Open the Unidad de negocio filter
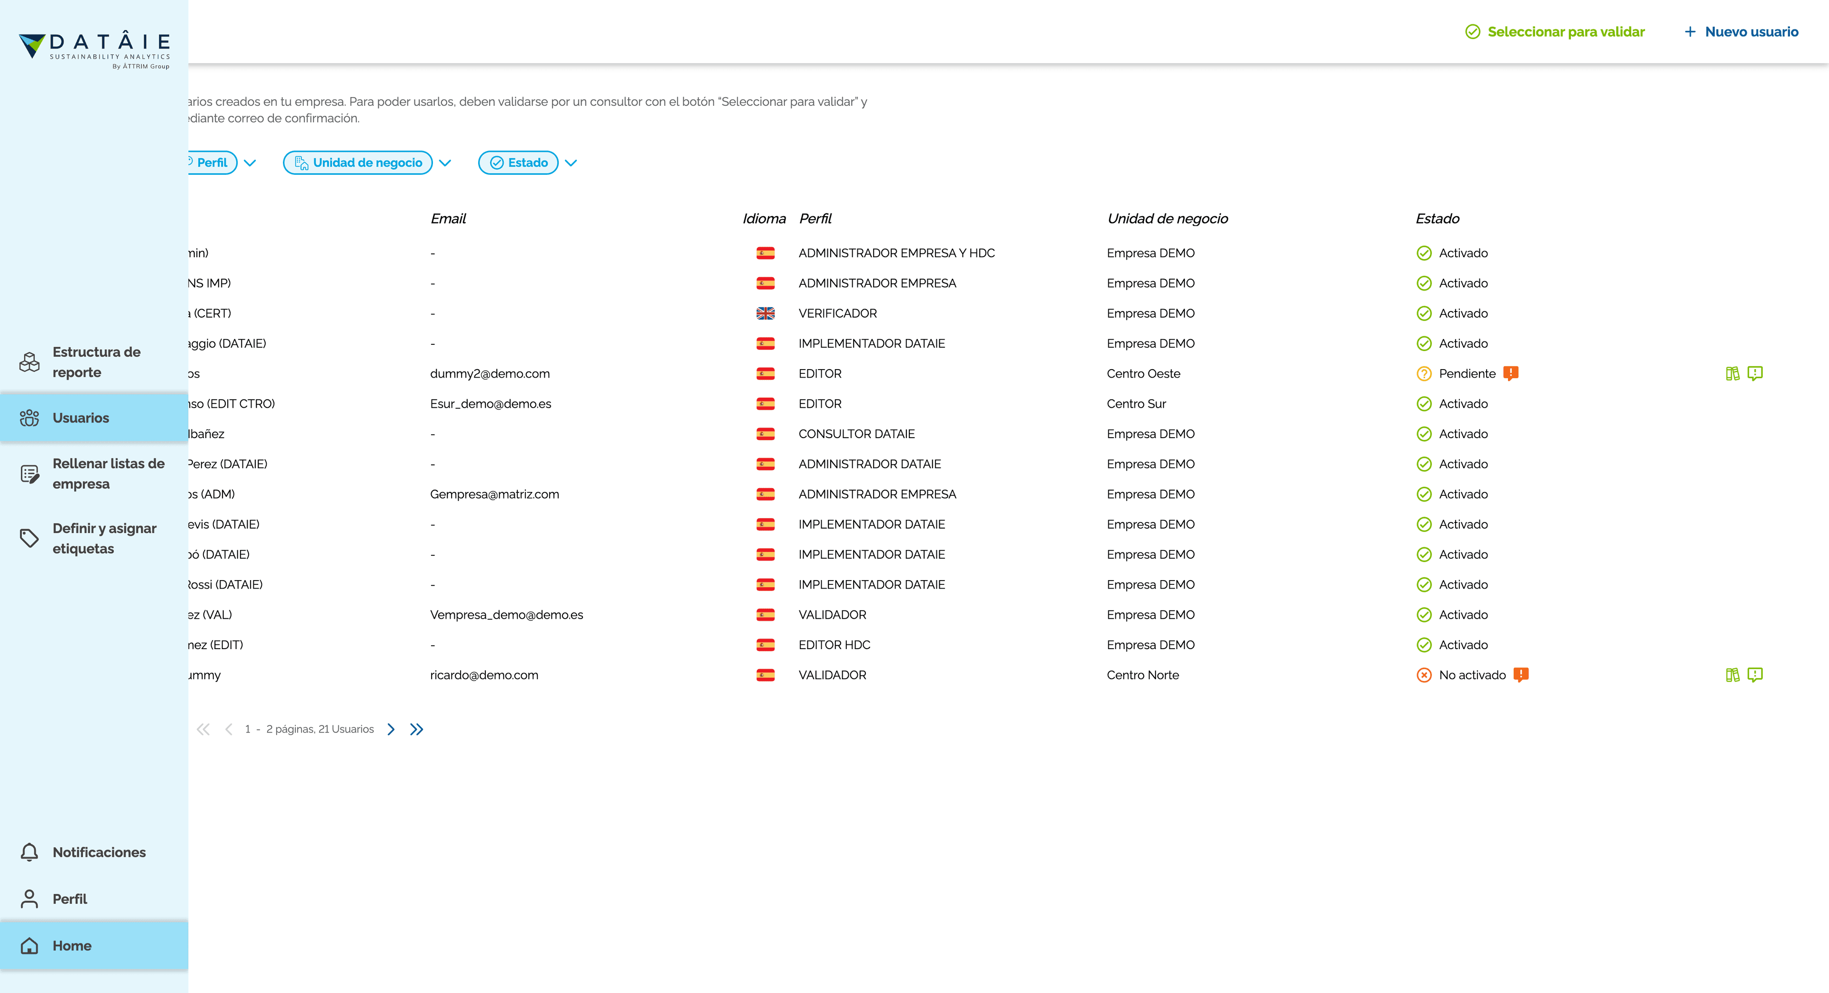This screenshot has height=993, width=1829. point(358,162)
